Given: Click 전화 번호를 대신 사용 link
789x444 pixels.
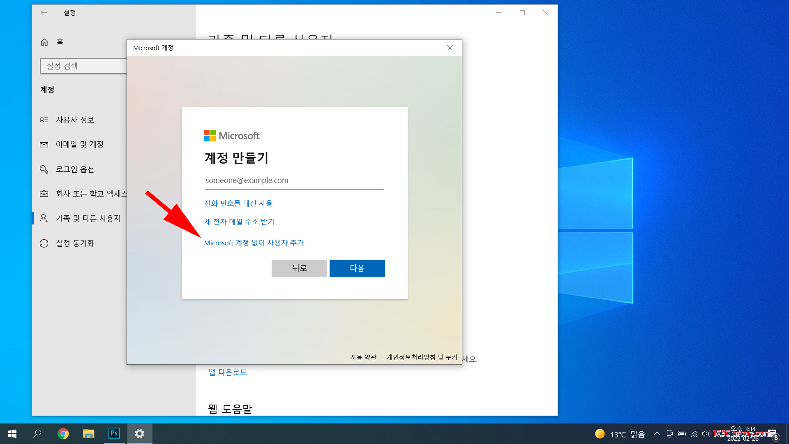Looking at the screenshot, I should 238,203.
